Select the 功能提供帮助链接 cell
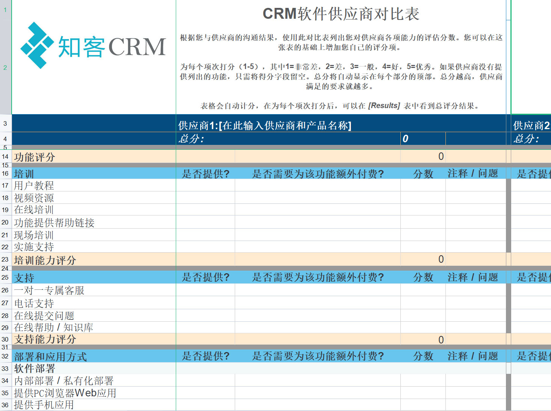The width and height of the screenshot is (551, 411). tap(94, 223)
